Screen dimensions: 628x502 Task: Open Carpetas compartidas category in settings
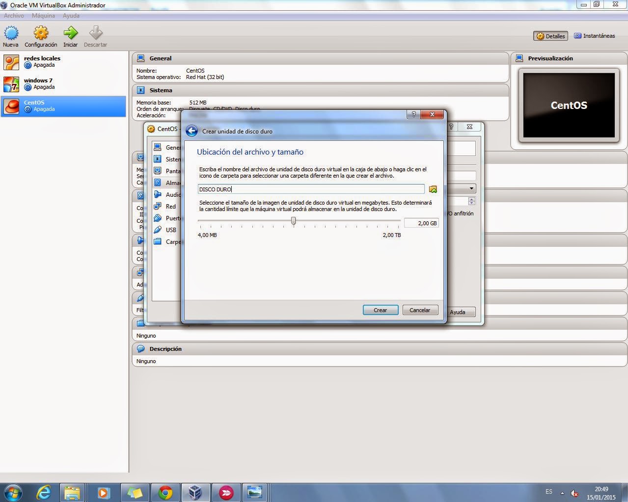(167, 241)
